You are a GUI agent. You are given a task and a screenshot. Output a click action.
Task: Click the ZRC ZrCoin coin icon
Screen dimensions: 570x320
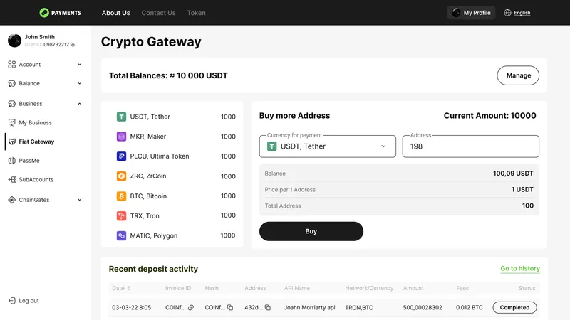pyautogui.click(x=121, y=176)
